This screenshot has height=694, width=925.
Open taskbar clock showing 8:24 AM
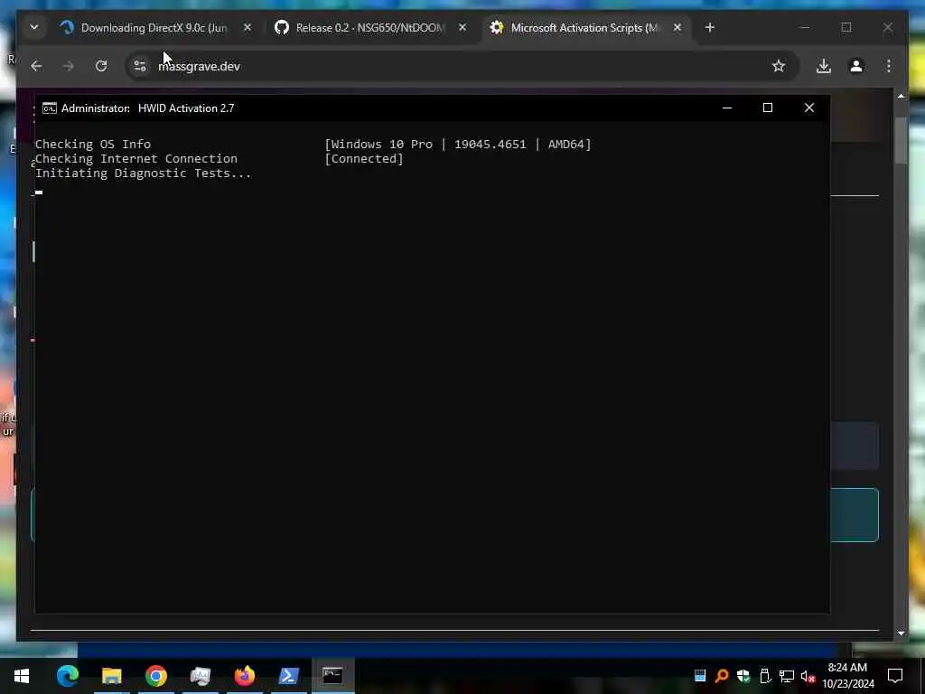[847, 676]
